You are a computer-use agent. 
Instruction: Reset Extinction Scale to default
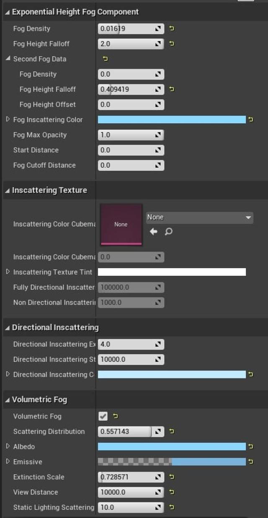tap(172, 477)
